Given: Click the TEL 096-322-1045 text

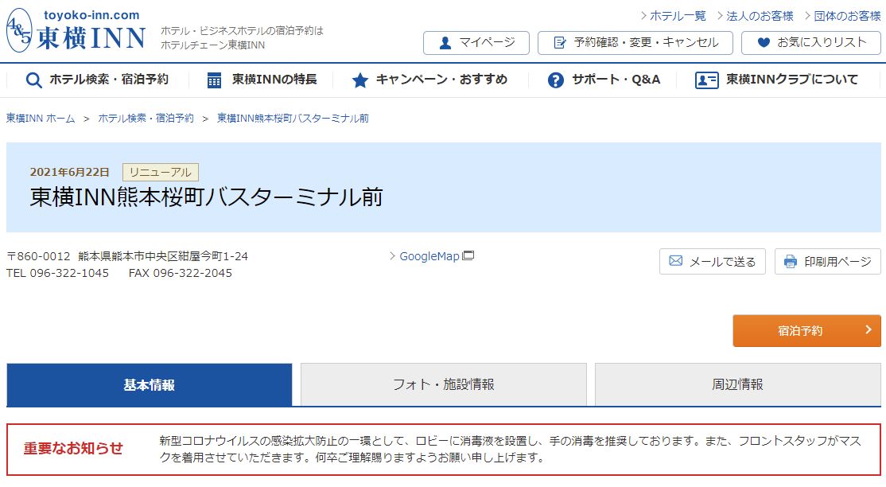Looking at the screenshot, I should 57,273.
